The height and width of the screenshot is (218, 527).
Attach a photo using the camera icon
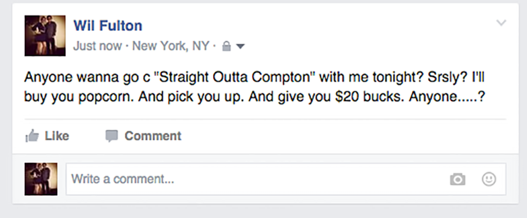pos(457,179)
